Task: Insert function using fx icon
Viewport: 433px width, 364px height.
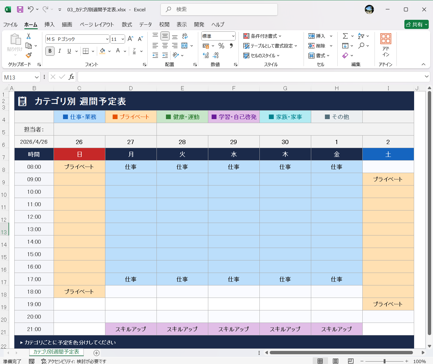Action: pos(71,77)
